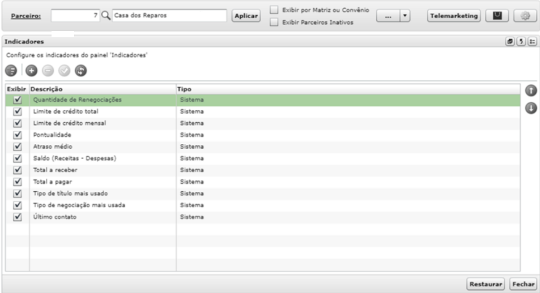The height and width of the screenshot is (293, 540).
Task: Select row 'Limite de crédito mensal'
Action: pyautogui.click(x=263, y=123)
